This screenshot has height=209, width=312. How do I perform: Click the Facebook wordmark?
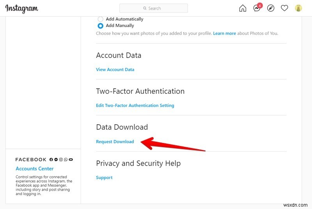click(31, 159)
